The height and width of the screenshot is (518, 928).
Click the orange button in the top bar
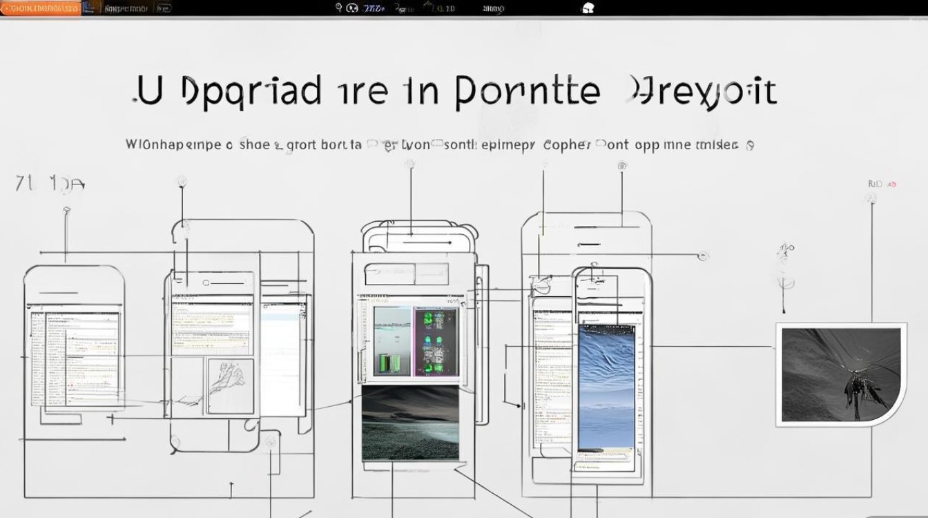coord(41,8)
